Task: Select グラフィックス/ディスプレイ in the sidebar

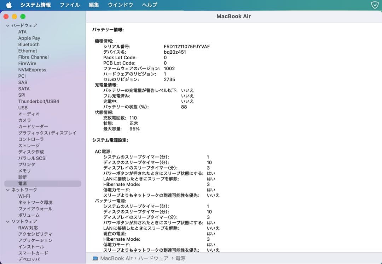Action: [47, 133]
